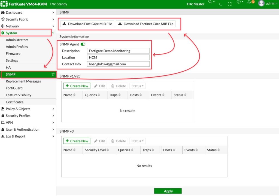Open the CLI console icon
This screenshot has width=279, height=196.
pyautogui.click(x=220, y=4)
